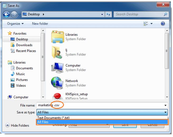Open the Save as type combo box
173x137 pixels.
coord(102,112)
